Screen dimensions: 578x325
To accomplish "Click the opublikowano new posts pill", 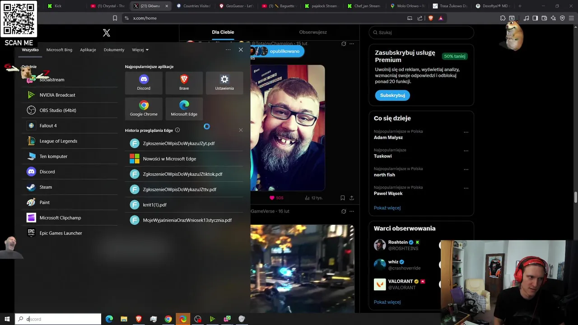I will [276, 51].
